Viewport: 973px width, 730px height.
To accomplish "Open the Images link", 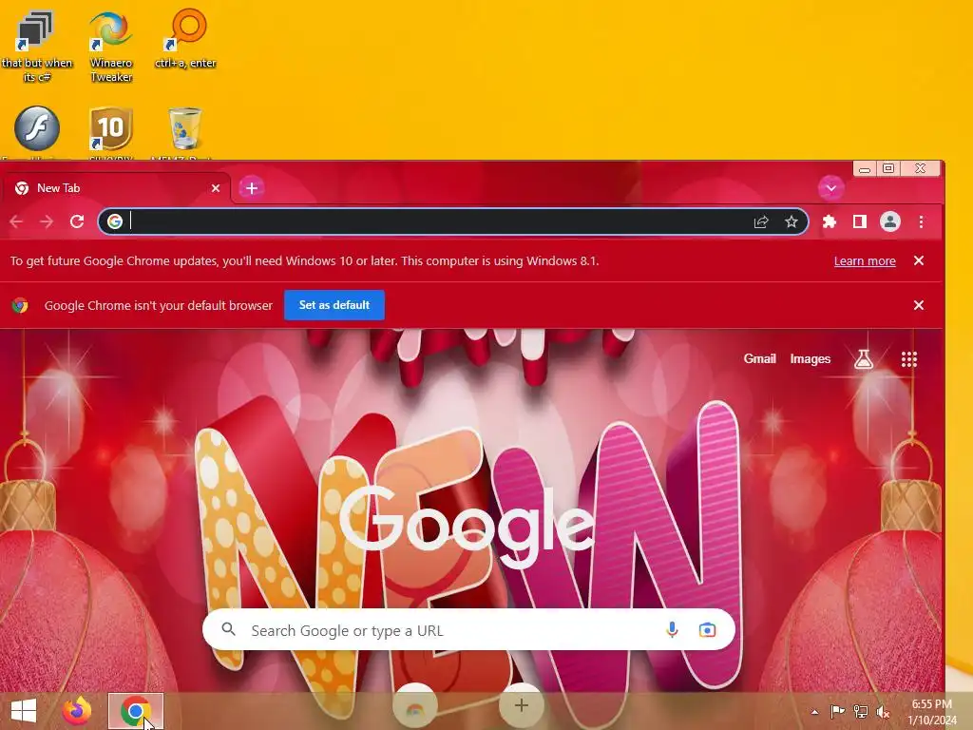I will coord(810,358).
